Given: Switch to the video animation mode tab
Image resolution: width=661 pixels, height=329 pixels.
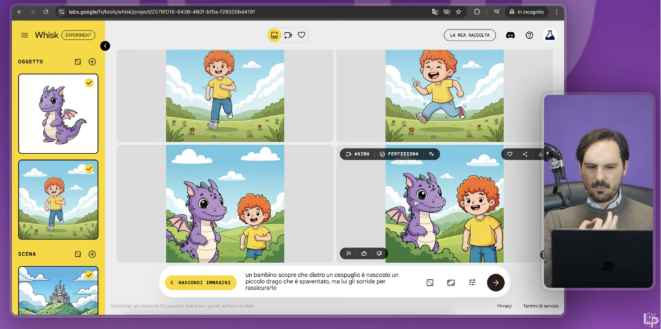Looking at the screenshot, I should (x=288, y=35).
